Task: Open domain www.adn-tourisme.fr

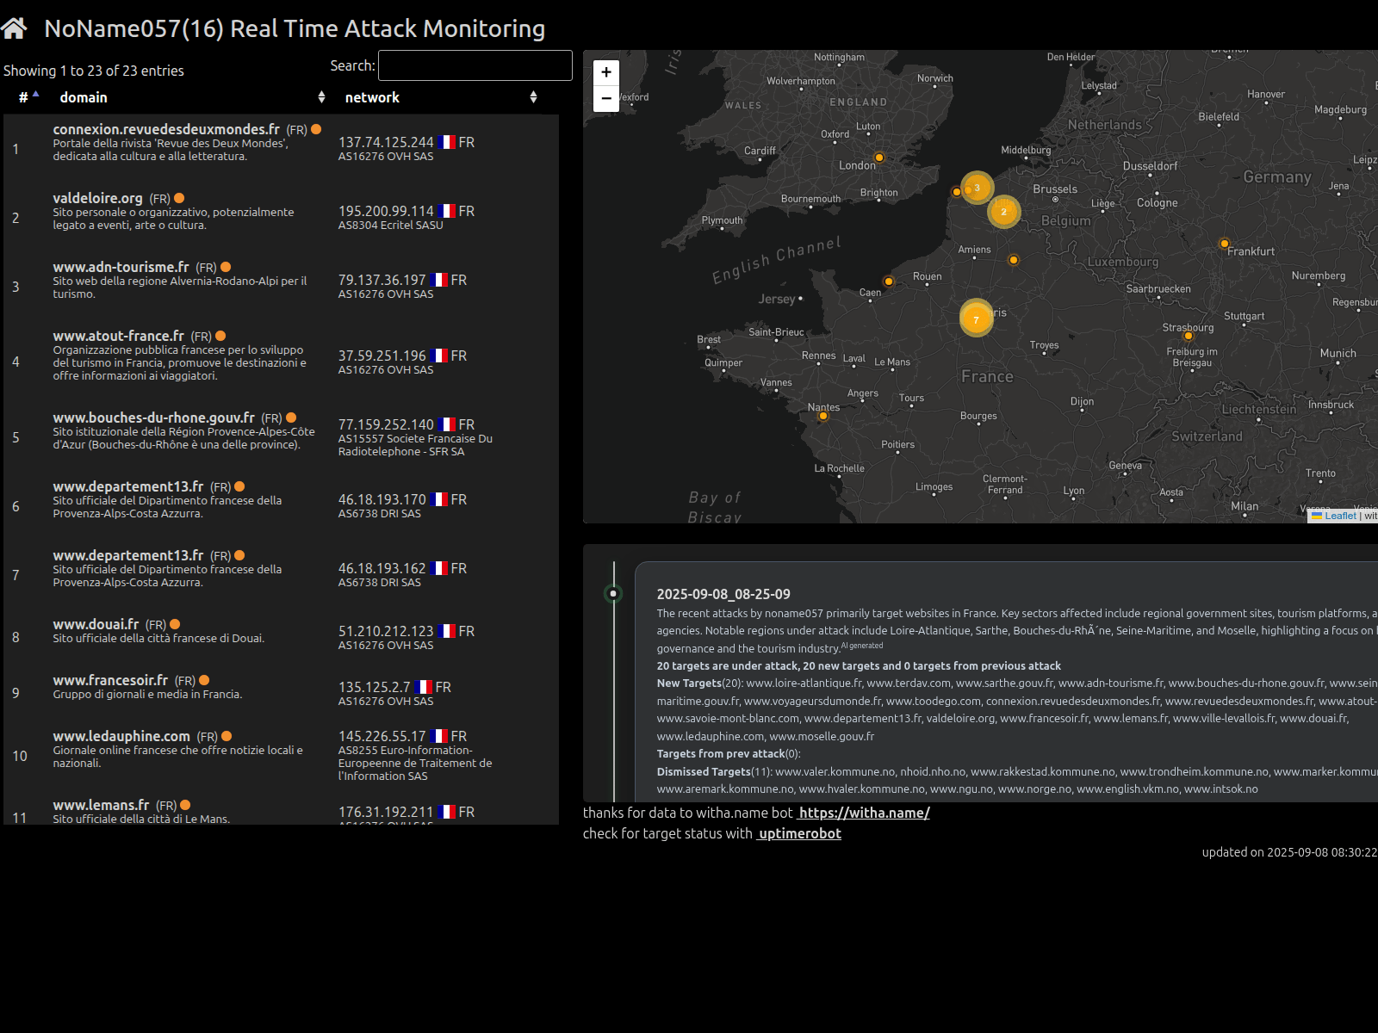Action: [x=121, y=267]
